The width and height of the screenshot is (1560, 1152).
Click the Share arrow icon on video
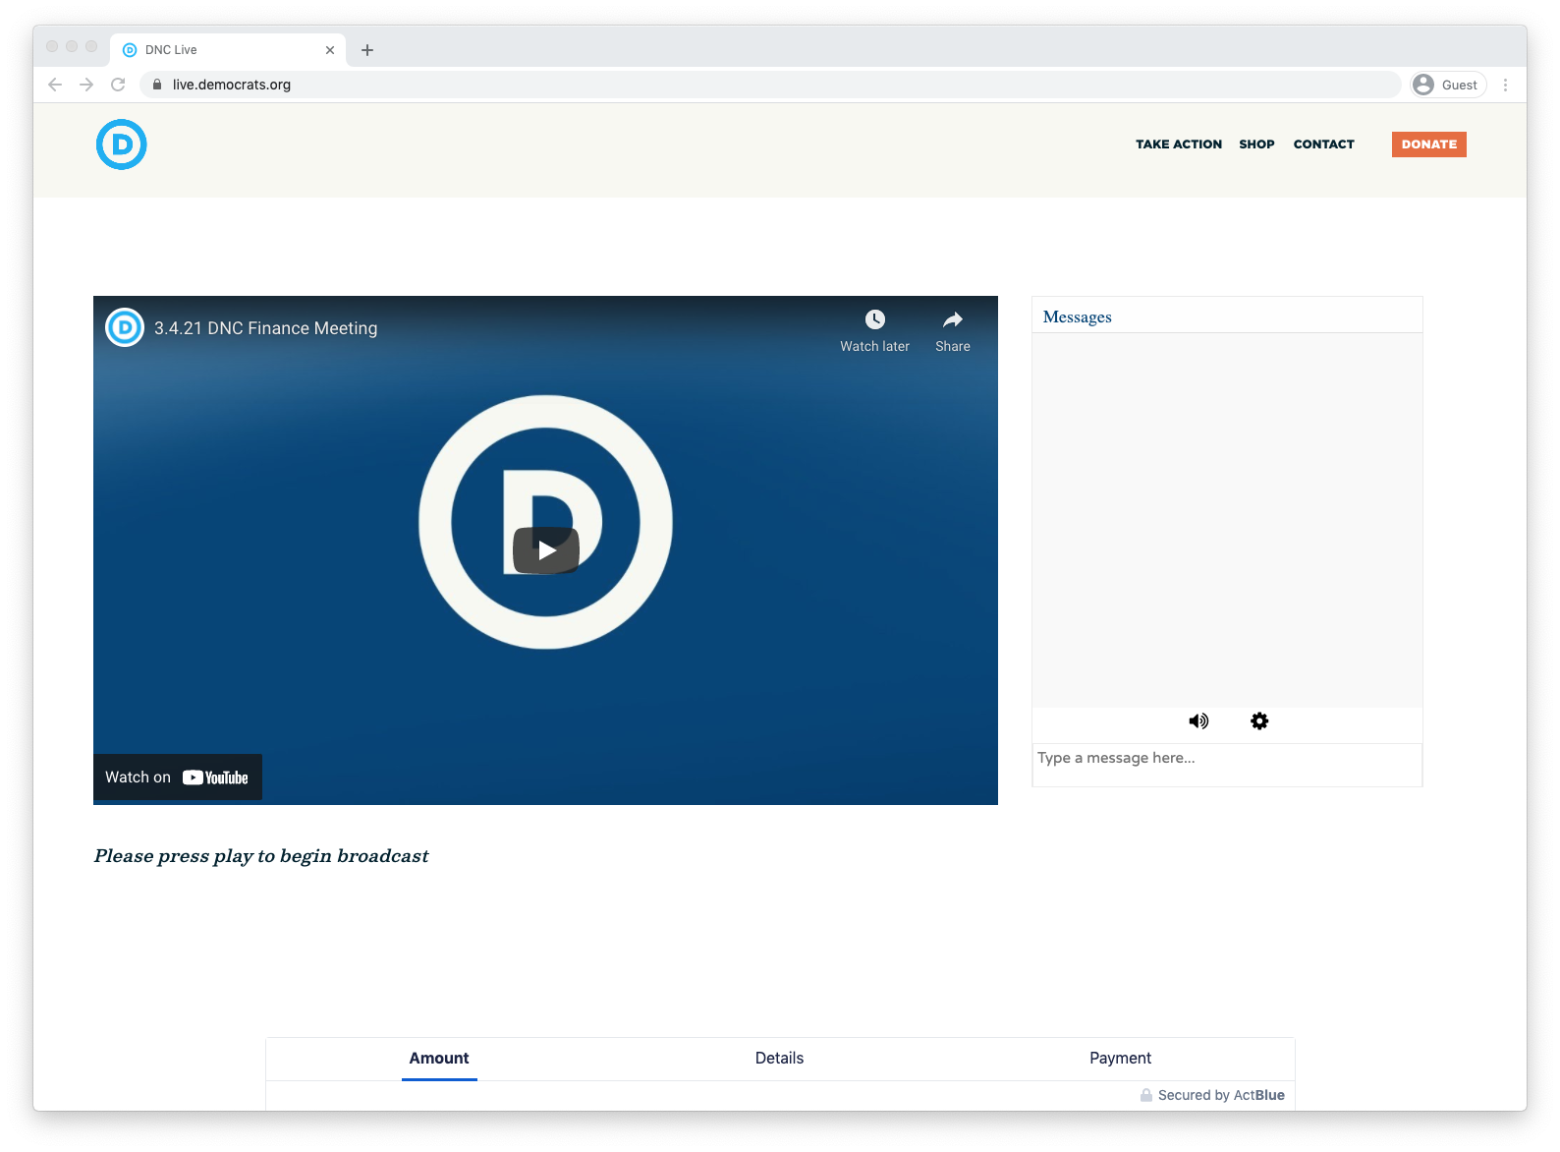953,319
